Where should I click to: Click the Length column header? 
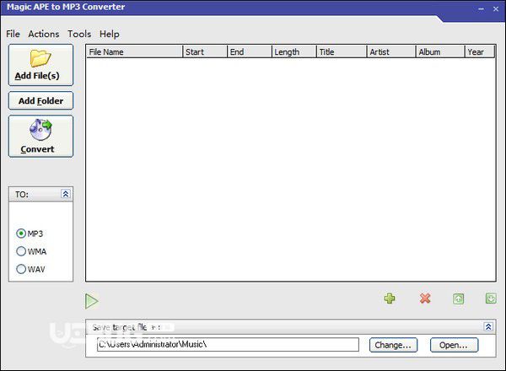pos(294,51)
